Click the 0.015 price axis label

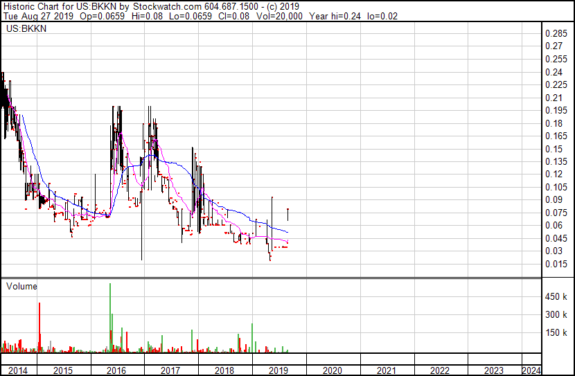pyautogui.click(x=556, y=264)
